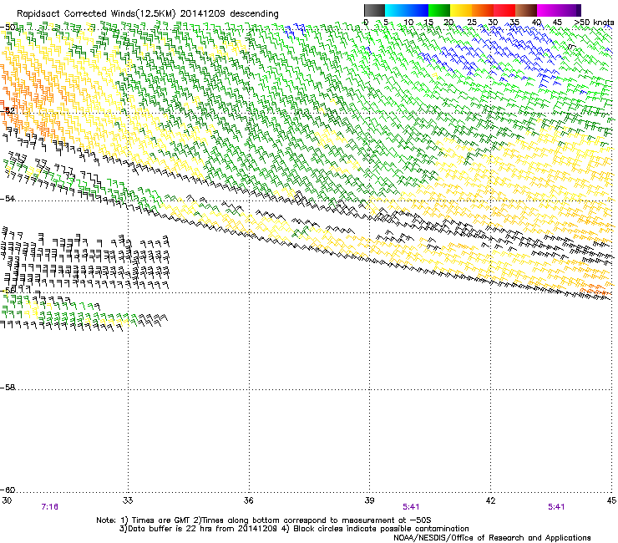
Task: Click the '39' longitude axis label
Action: pyautogui.click(x=369, y=500)
